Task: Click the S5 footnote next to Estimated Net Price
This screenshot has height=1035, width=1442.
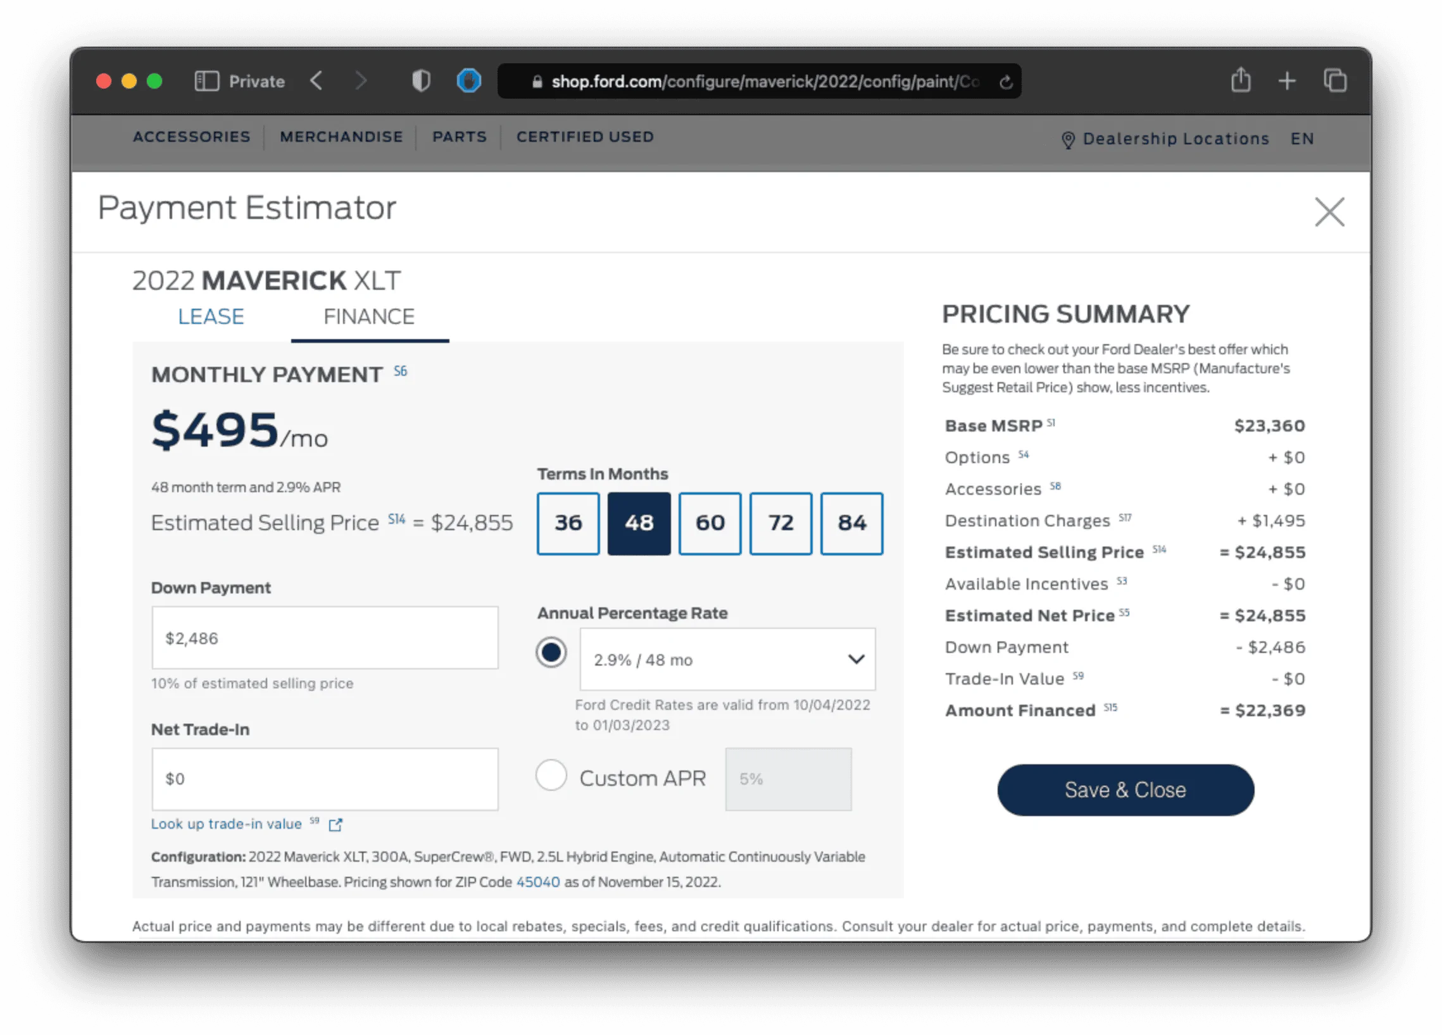Action: click(1124, 612)
